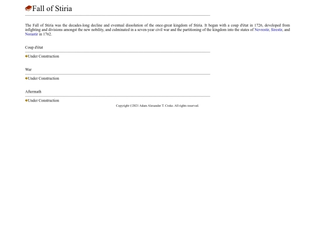Select the War section heading
315x236 pixels.
(29, 69)
